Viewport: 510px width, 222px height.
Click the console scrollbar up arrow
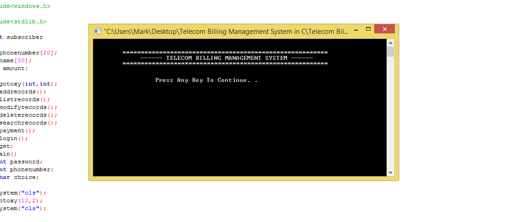coord(390,43)
